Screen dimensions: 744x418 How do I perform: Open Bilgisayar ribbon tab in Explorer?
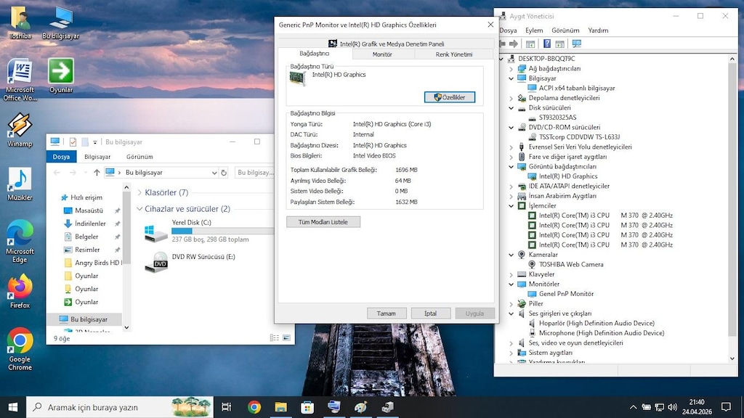click(x=97, y=157)
